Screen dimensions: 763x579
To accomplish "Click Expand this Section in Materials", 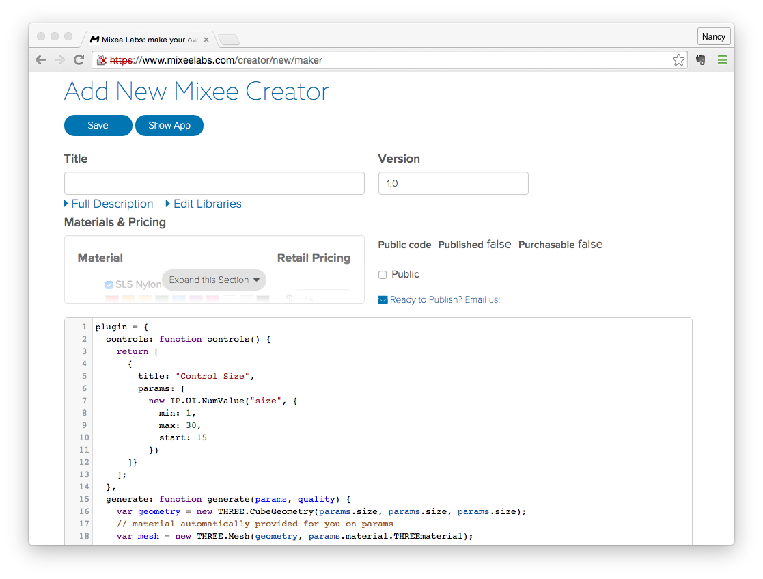I will [x=214, y=280].
